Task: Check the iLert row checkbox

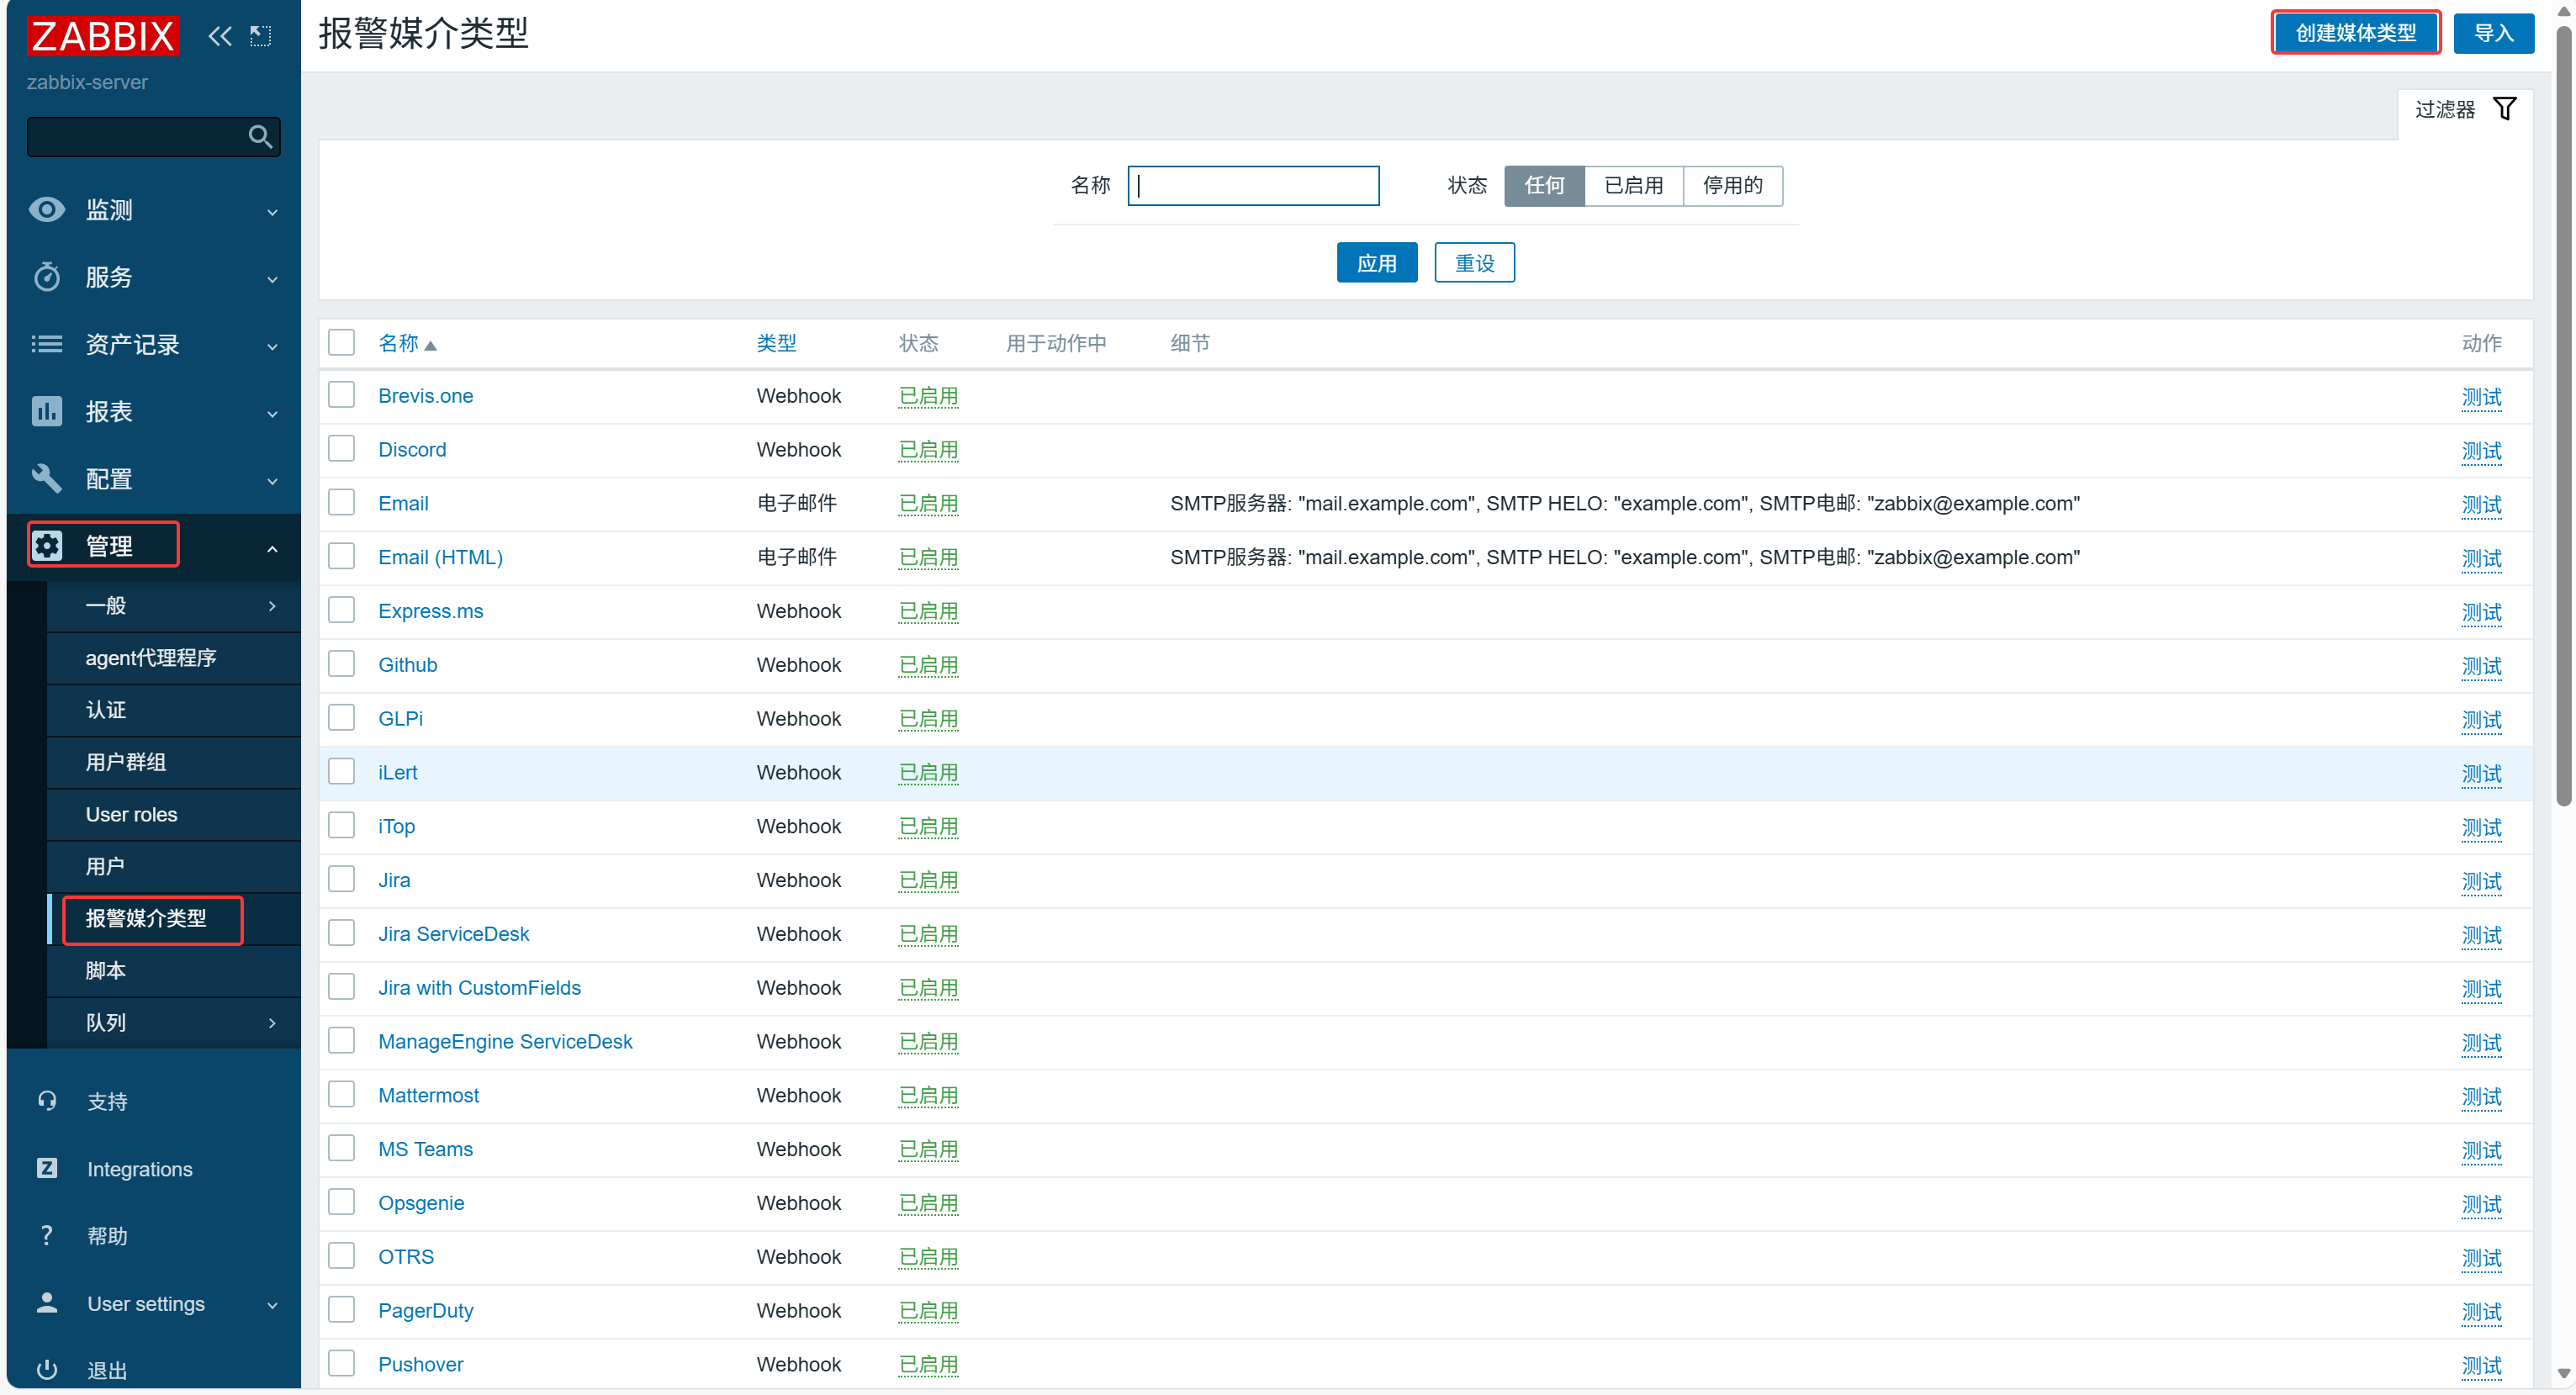Action: [x=342, y=771]
